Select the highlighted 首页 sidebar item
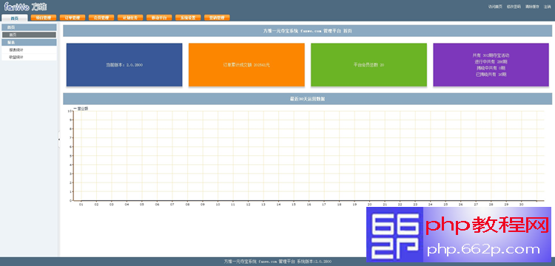555x266 pixels. point(29,35)
